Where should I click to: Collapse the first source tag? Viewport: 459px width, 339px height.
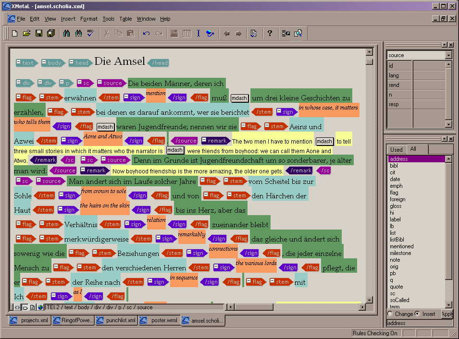click(99, 82)
